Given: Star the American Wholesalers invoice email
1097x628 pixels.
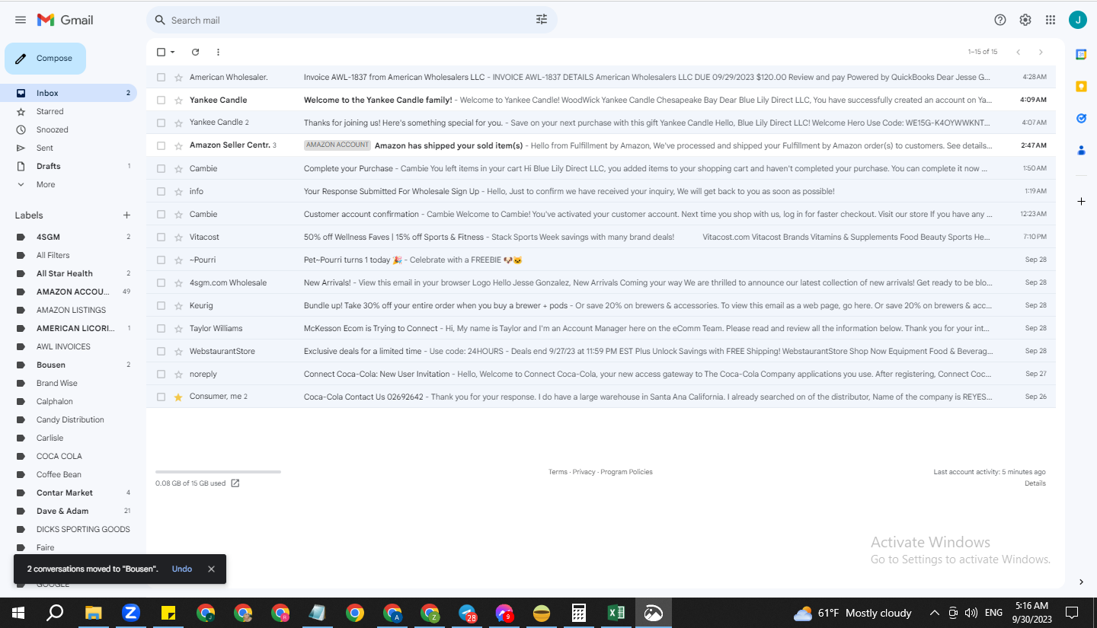Looking at the screenshot, I should 178,77.
